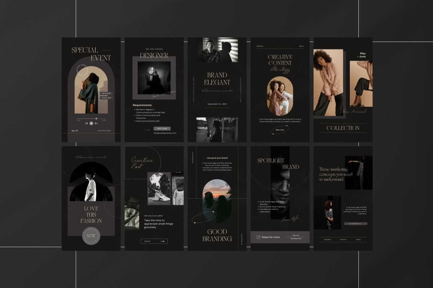Select 'Collection' tab in bottom-right template footer
Screen dimensions: 433x288
343,240
